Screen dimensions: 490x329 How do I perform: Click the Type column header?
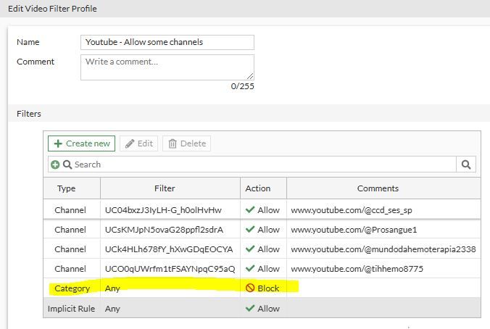coord(66,188)
